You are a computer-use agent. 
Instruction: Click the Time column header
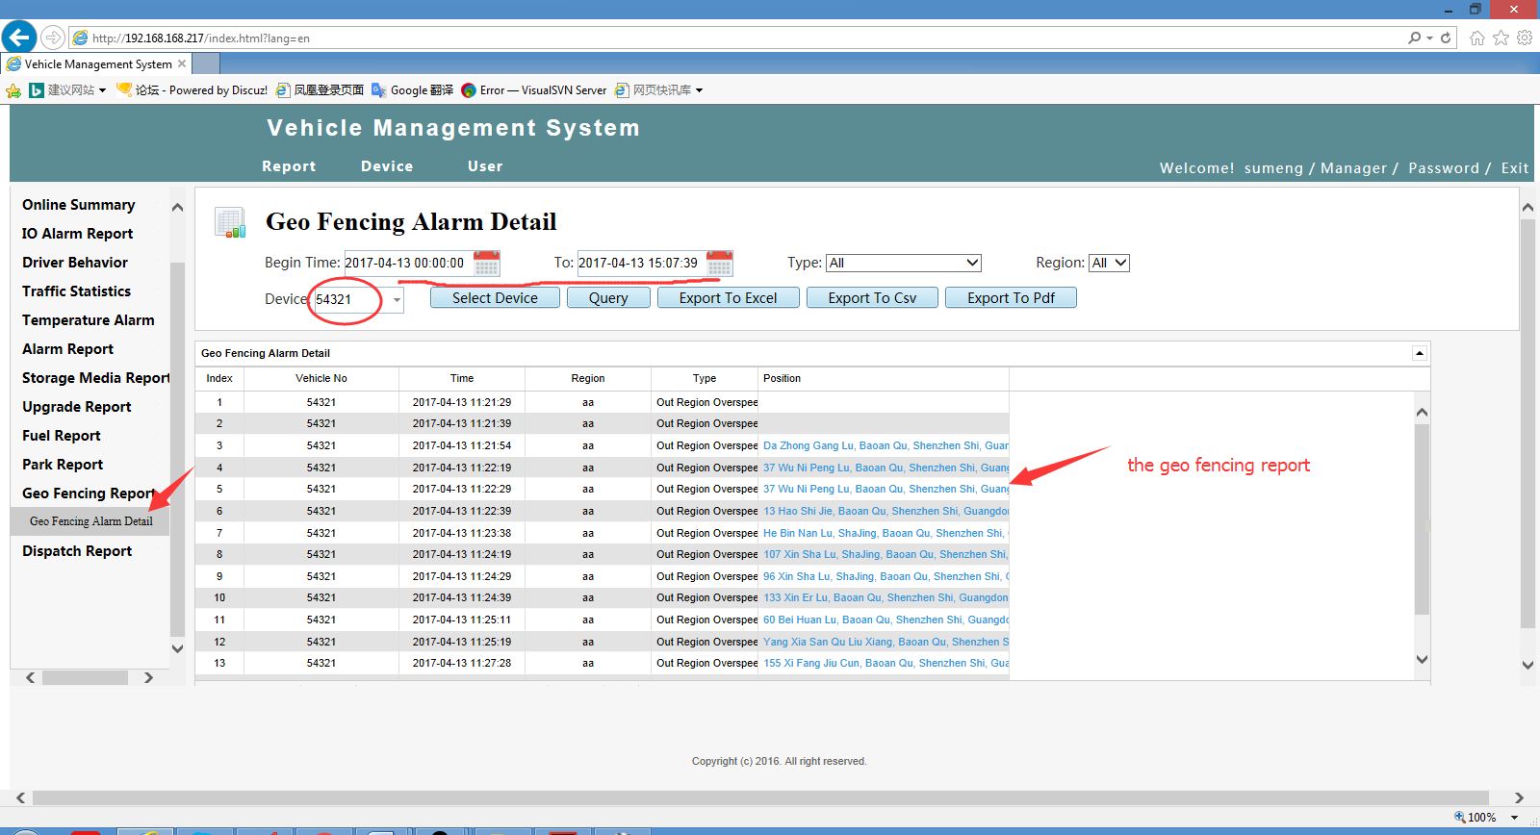tap(462, 378)
